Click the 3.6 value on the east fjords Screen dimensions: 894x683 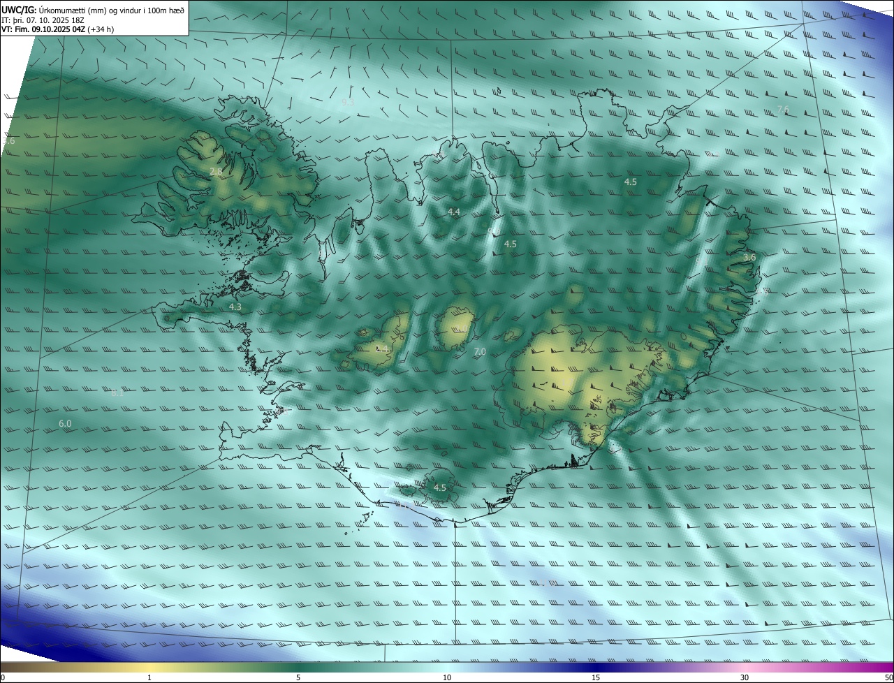point(749,257)
